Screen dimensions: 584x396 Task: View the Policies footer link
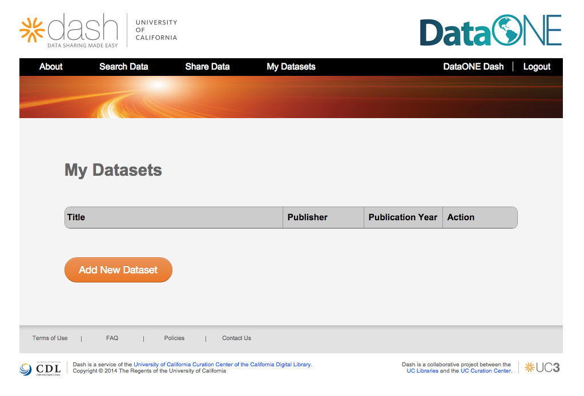pos(174,338)
